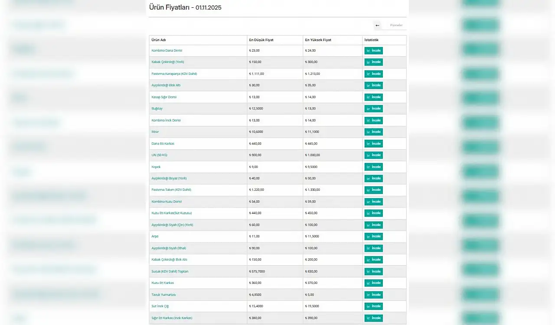Open Ayçekirdeği Siyah (İthal) product link
This screenshot has height=325, width=555.
click(168, 248)
